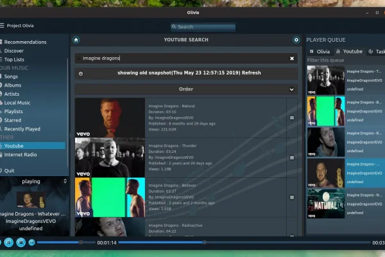The height and width of the screenshot is (257, 385).
Task: Go to Songs in the sidebar
Action: tap(10, 76)
